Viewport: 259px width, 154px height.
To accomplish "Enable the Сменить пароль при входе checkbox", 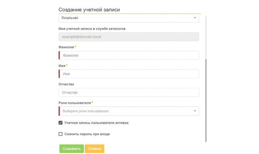I will 61,134.
